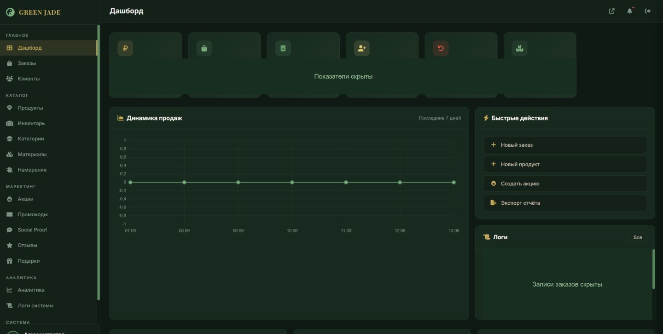Click the bag icon beside Заказы
The height and width of the screenshot is (334, 663).
coord(9,63)
